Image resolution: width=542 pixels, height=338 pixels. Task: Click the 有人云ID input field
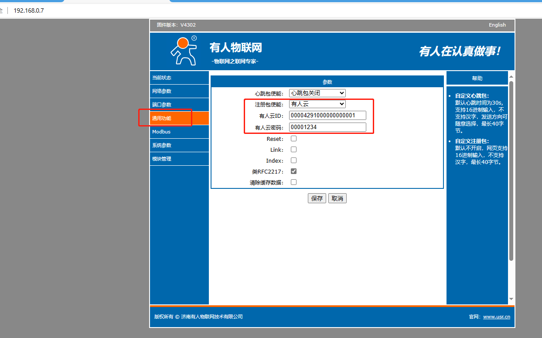click(x=327, y=116)
